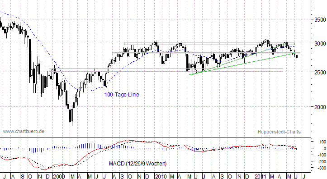Viewport: 327px width, 179px height.
Task: Click the December 2010 'D' month label
Action: (x=247, y=177)
